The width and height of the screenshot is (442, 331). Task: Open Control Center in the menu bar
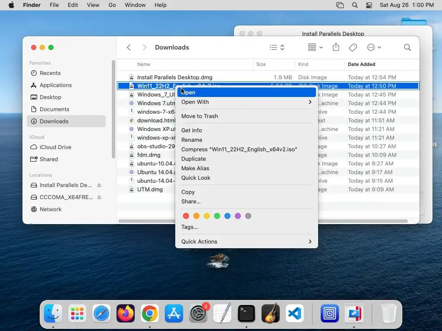(369, 5)
